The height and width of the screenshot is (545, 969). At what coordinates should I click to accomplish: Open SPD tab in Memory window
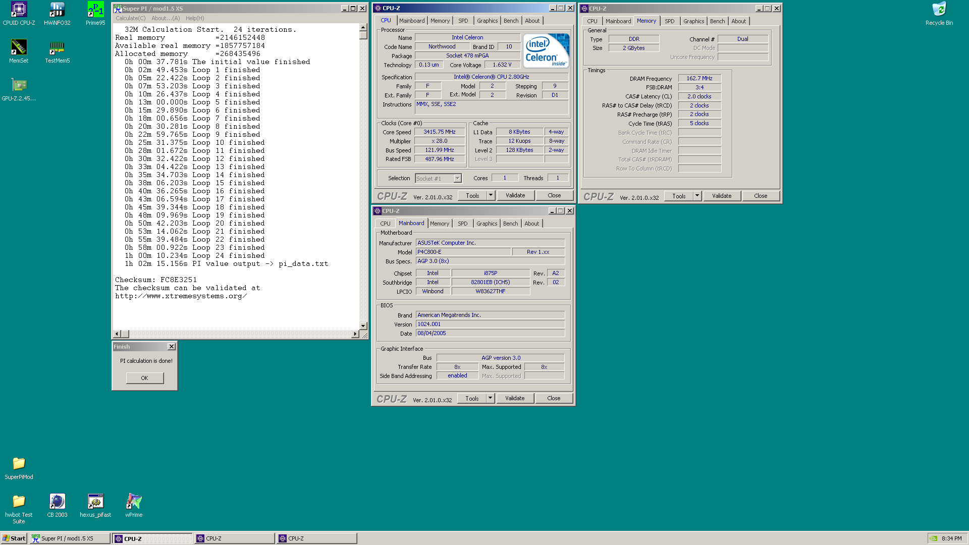[x=669, y=21]
